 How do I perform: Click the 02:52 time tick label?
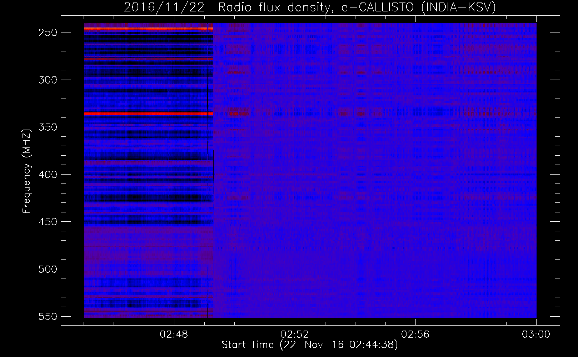(295, 335)
